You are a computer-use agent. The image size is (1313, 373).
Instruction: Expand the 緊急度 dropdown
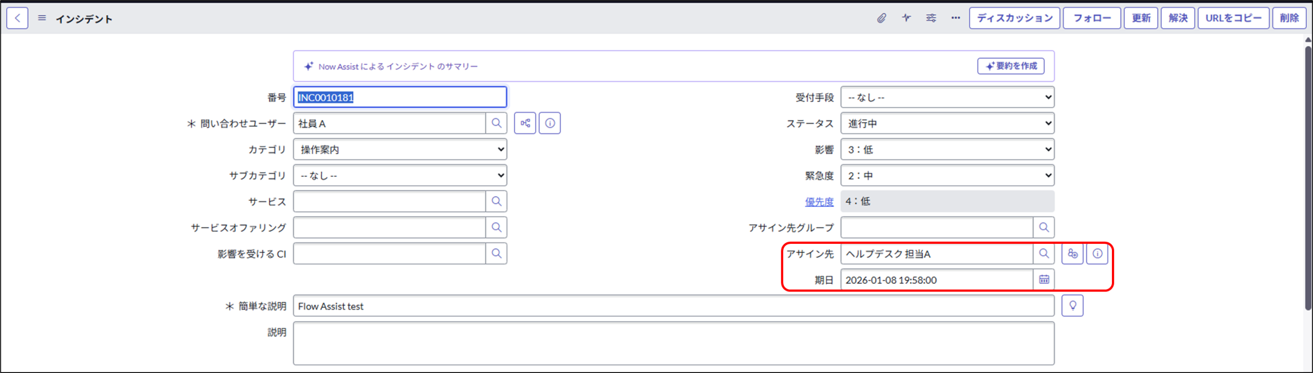pyautogui.click(x=947, y=176)
